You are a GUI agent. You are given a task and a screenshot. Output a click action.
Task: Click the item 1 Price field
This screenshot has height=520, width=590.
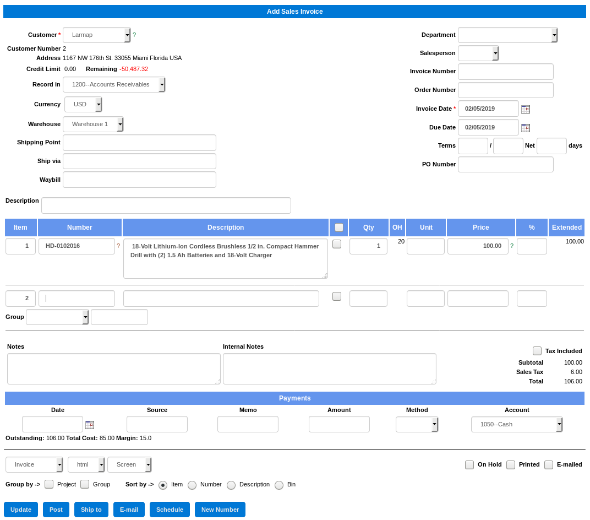[478, 246]
